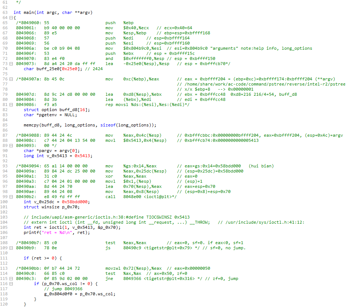This screenshot has height=307, width=347.
Task: Click address '8049061:' on line 66
Action: tap(26, 28)
